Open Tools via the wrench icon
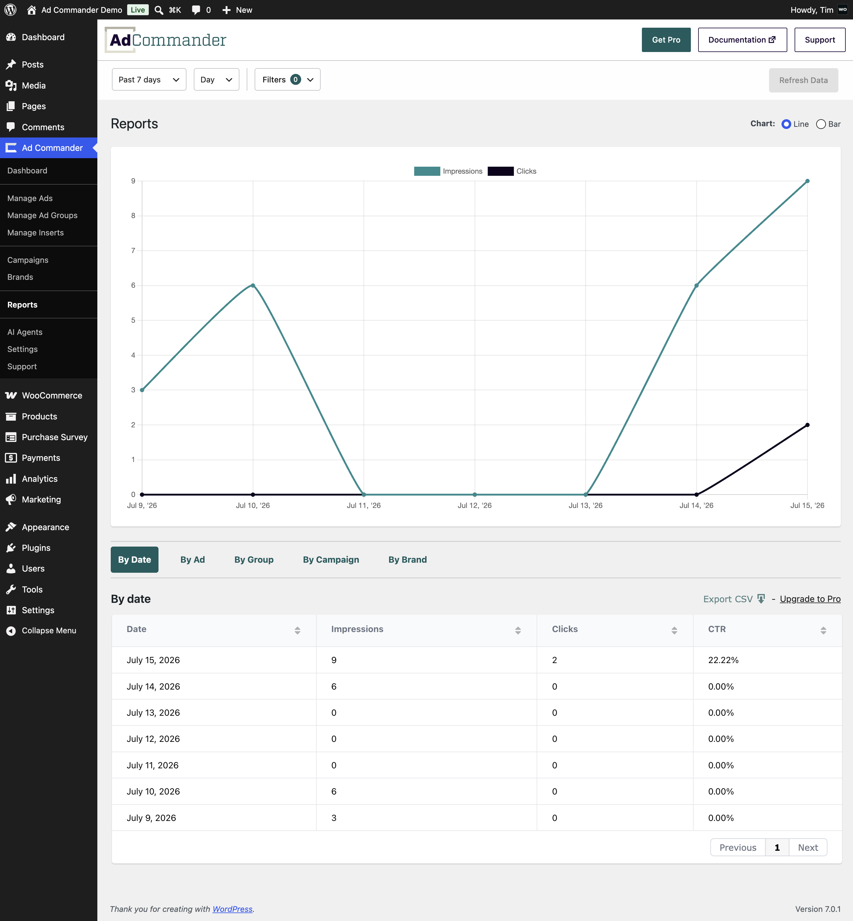 11,589
